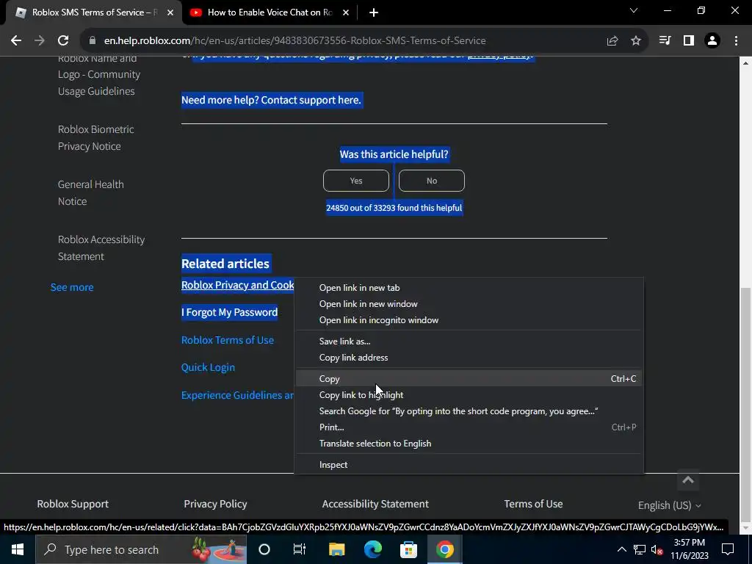Launch Microsoft Edge from the taskbar
The width and height of the screenshot is (752, 564).
(372, 549)
